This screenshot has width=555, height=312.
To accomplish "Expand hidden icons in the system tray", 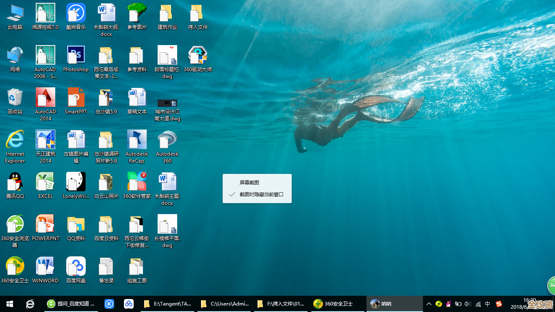I will (x=429, y=303).
